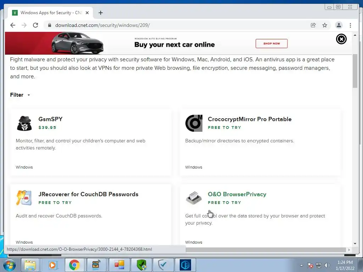
Task: Click Audit and recover CouchDB passwords text
Action: pos(59,216)
